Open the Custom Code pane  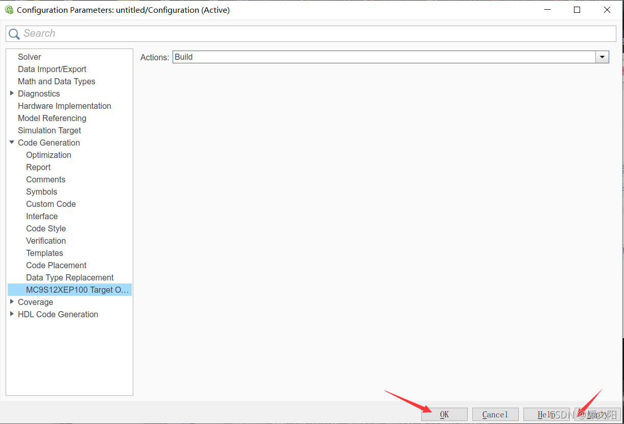(x=51, y=204)
